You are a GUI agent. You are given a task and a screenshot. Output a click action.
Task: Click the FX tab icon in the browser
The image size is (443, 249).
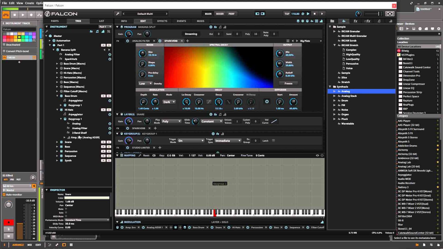[x=355, y=21]
